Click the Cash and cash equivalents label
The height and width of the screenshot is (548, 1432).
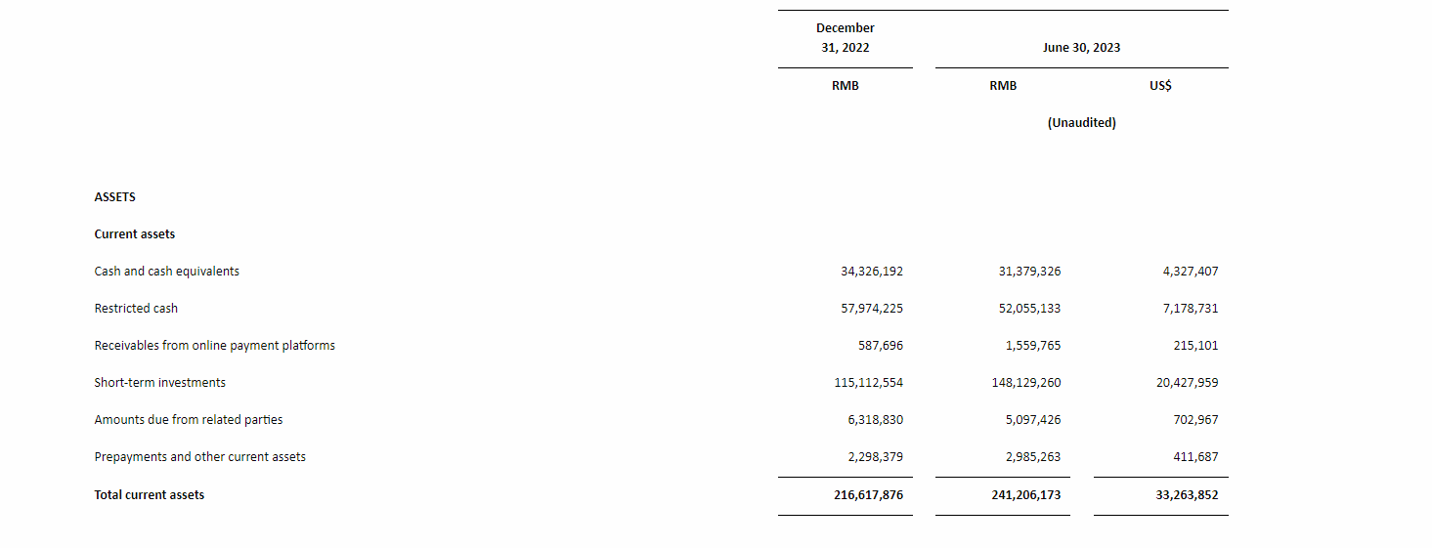point(166,272)
